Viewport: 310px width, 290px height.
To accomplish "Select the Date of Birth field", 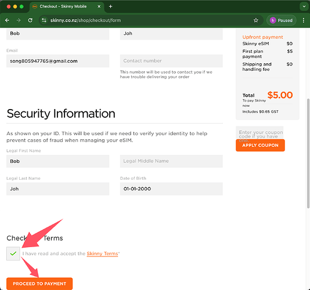I will pyautogui.click(x=171, y=188).
